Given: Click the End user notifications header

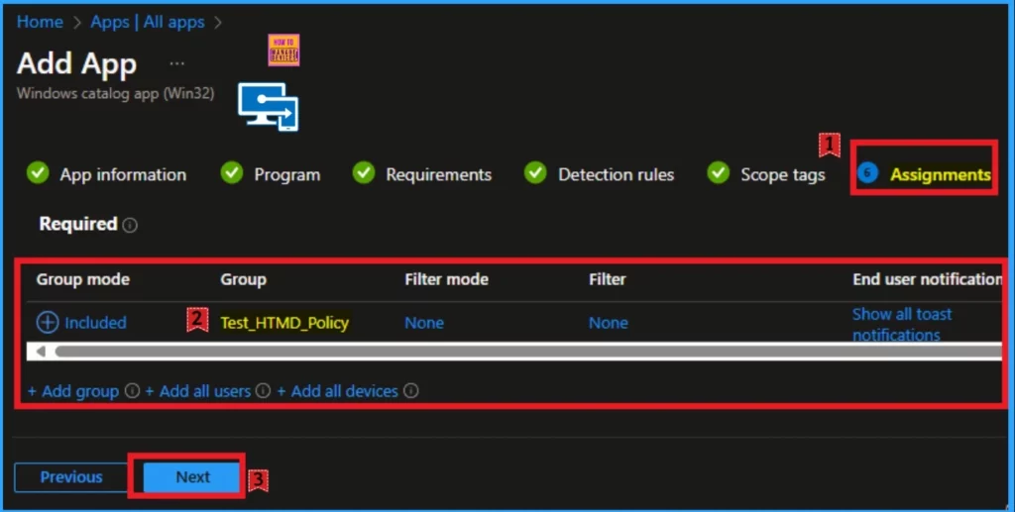Looking at the screenshot, I should point(927,279).
